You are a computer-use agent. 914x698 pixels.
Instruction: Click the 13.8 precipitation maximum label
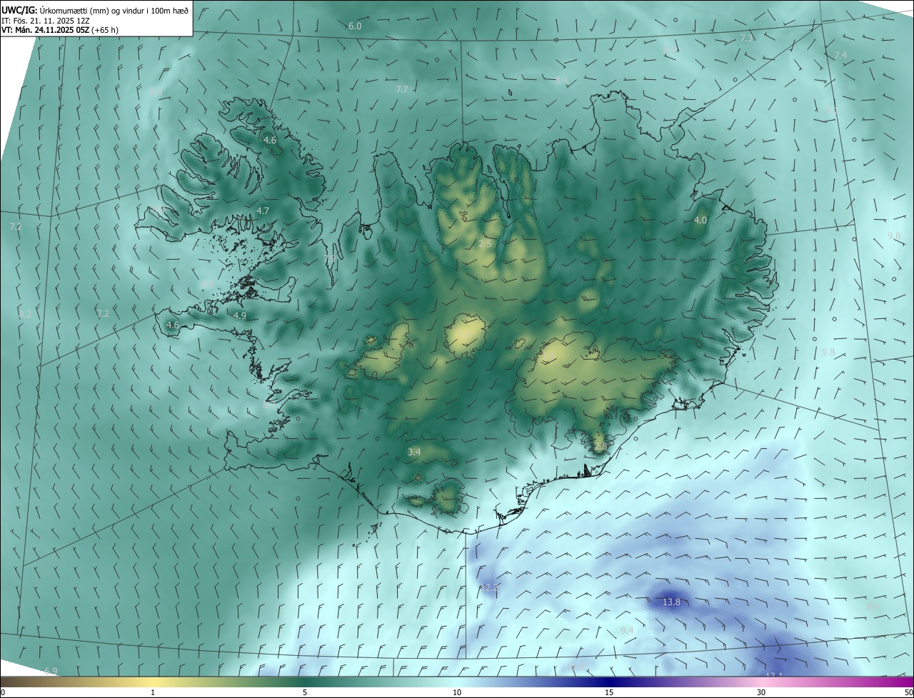(x=671, y=602)
